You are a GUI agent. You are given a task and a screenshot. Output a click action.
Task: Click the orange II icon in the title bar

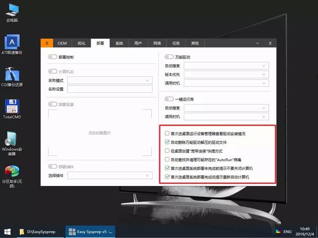[46, 43]
